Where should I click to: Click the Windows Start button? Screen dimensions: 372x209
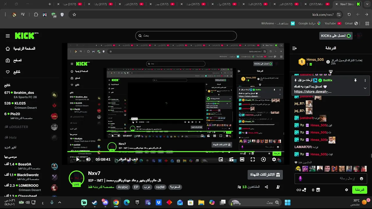[288, 202]
